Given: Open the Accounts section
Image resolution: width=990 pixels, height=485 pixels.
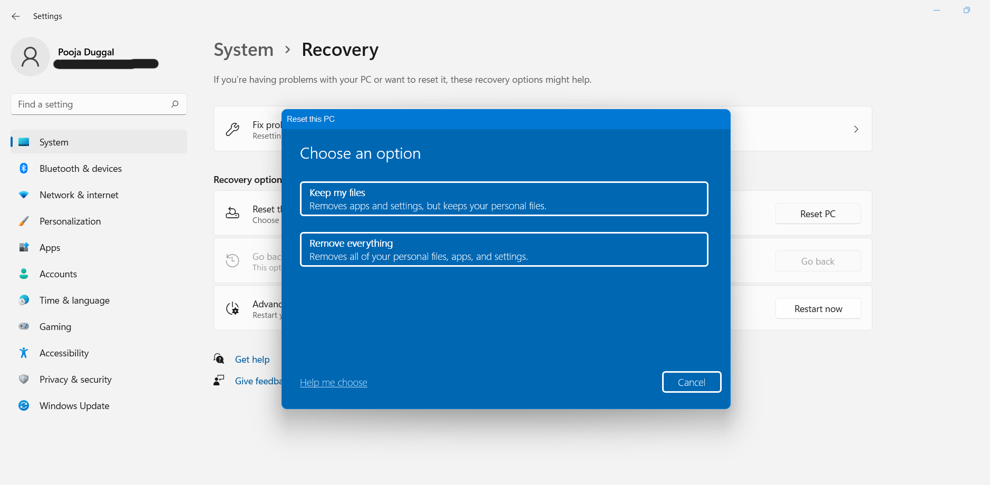Looking at the screenshot, I should coord(99,274).
